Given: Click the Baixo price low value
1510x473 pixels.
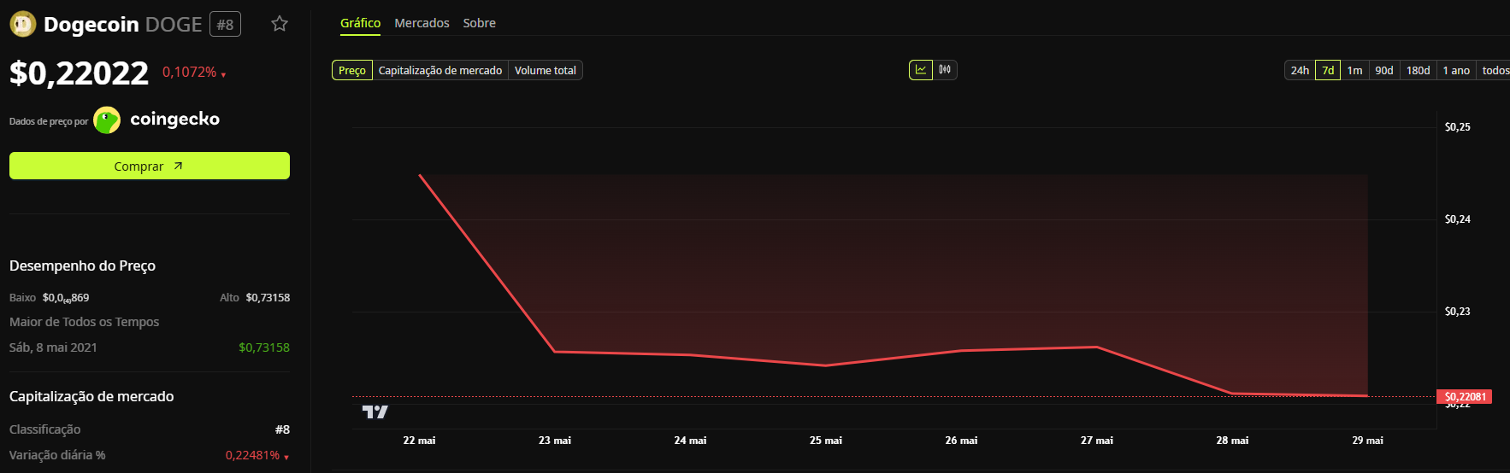Looking at the screenshot, I should (x=66, y=298).
